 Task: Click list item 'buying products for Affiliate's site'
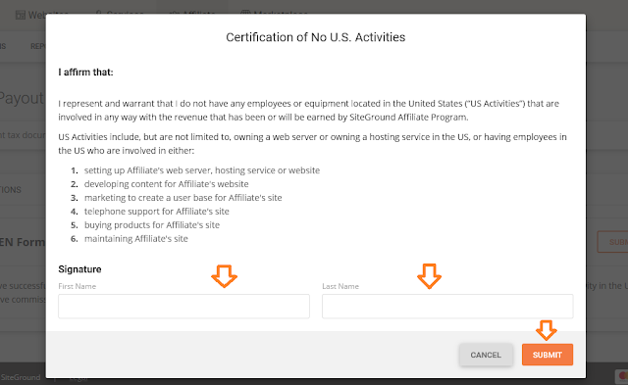tap(152, 224)
